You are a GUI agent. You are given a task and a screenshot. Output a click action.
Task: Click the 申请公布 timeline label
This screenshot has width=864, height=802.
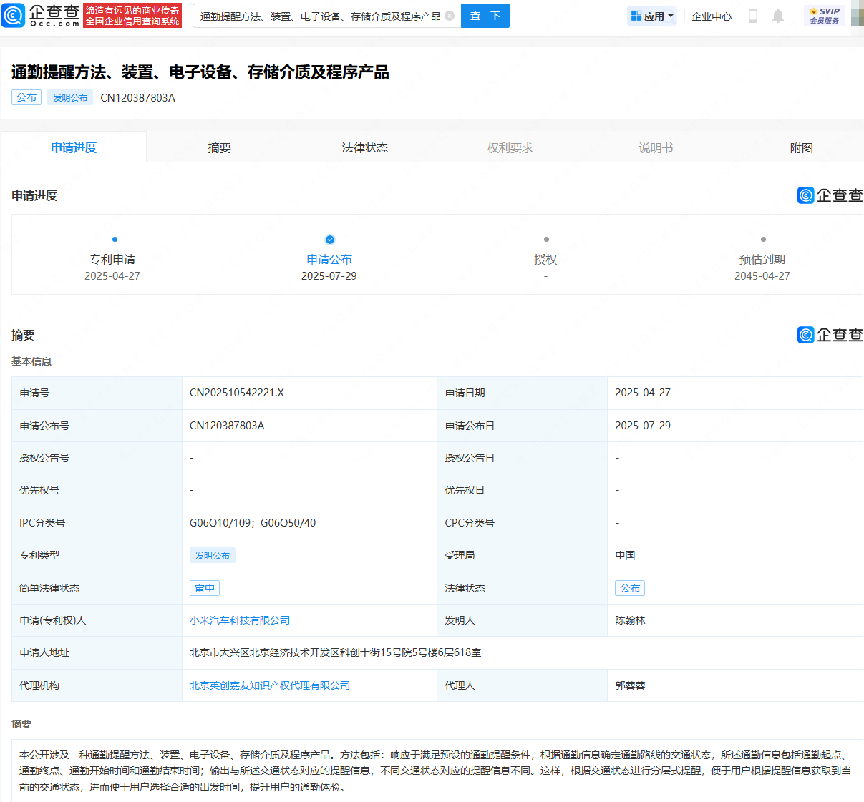pyautogui.click(x=329, y=259)
